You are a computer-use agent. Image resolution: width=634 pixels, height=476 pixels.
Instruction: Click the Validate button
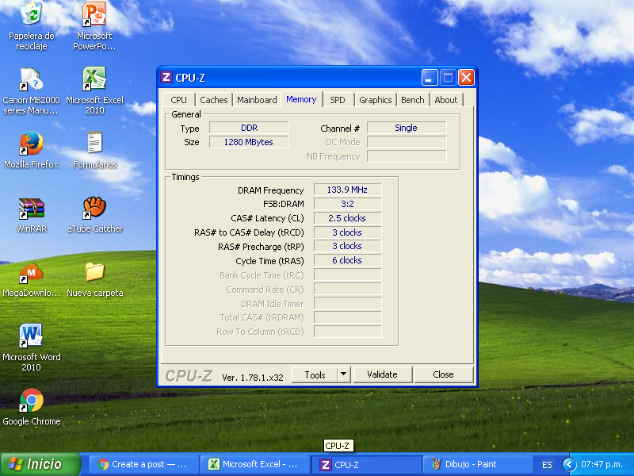tap(382, 374)
